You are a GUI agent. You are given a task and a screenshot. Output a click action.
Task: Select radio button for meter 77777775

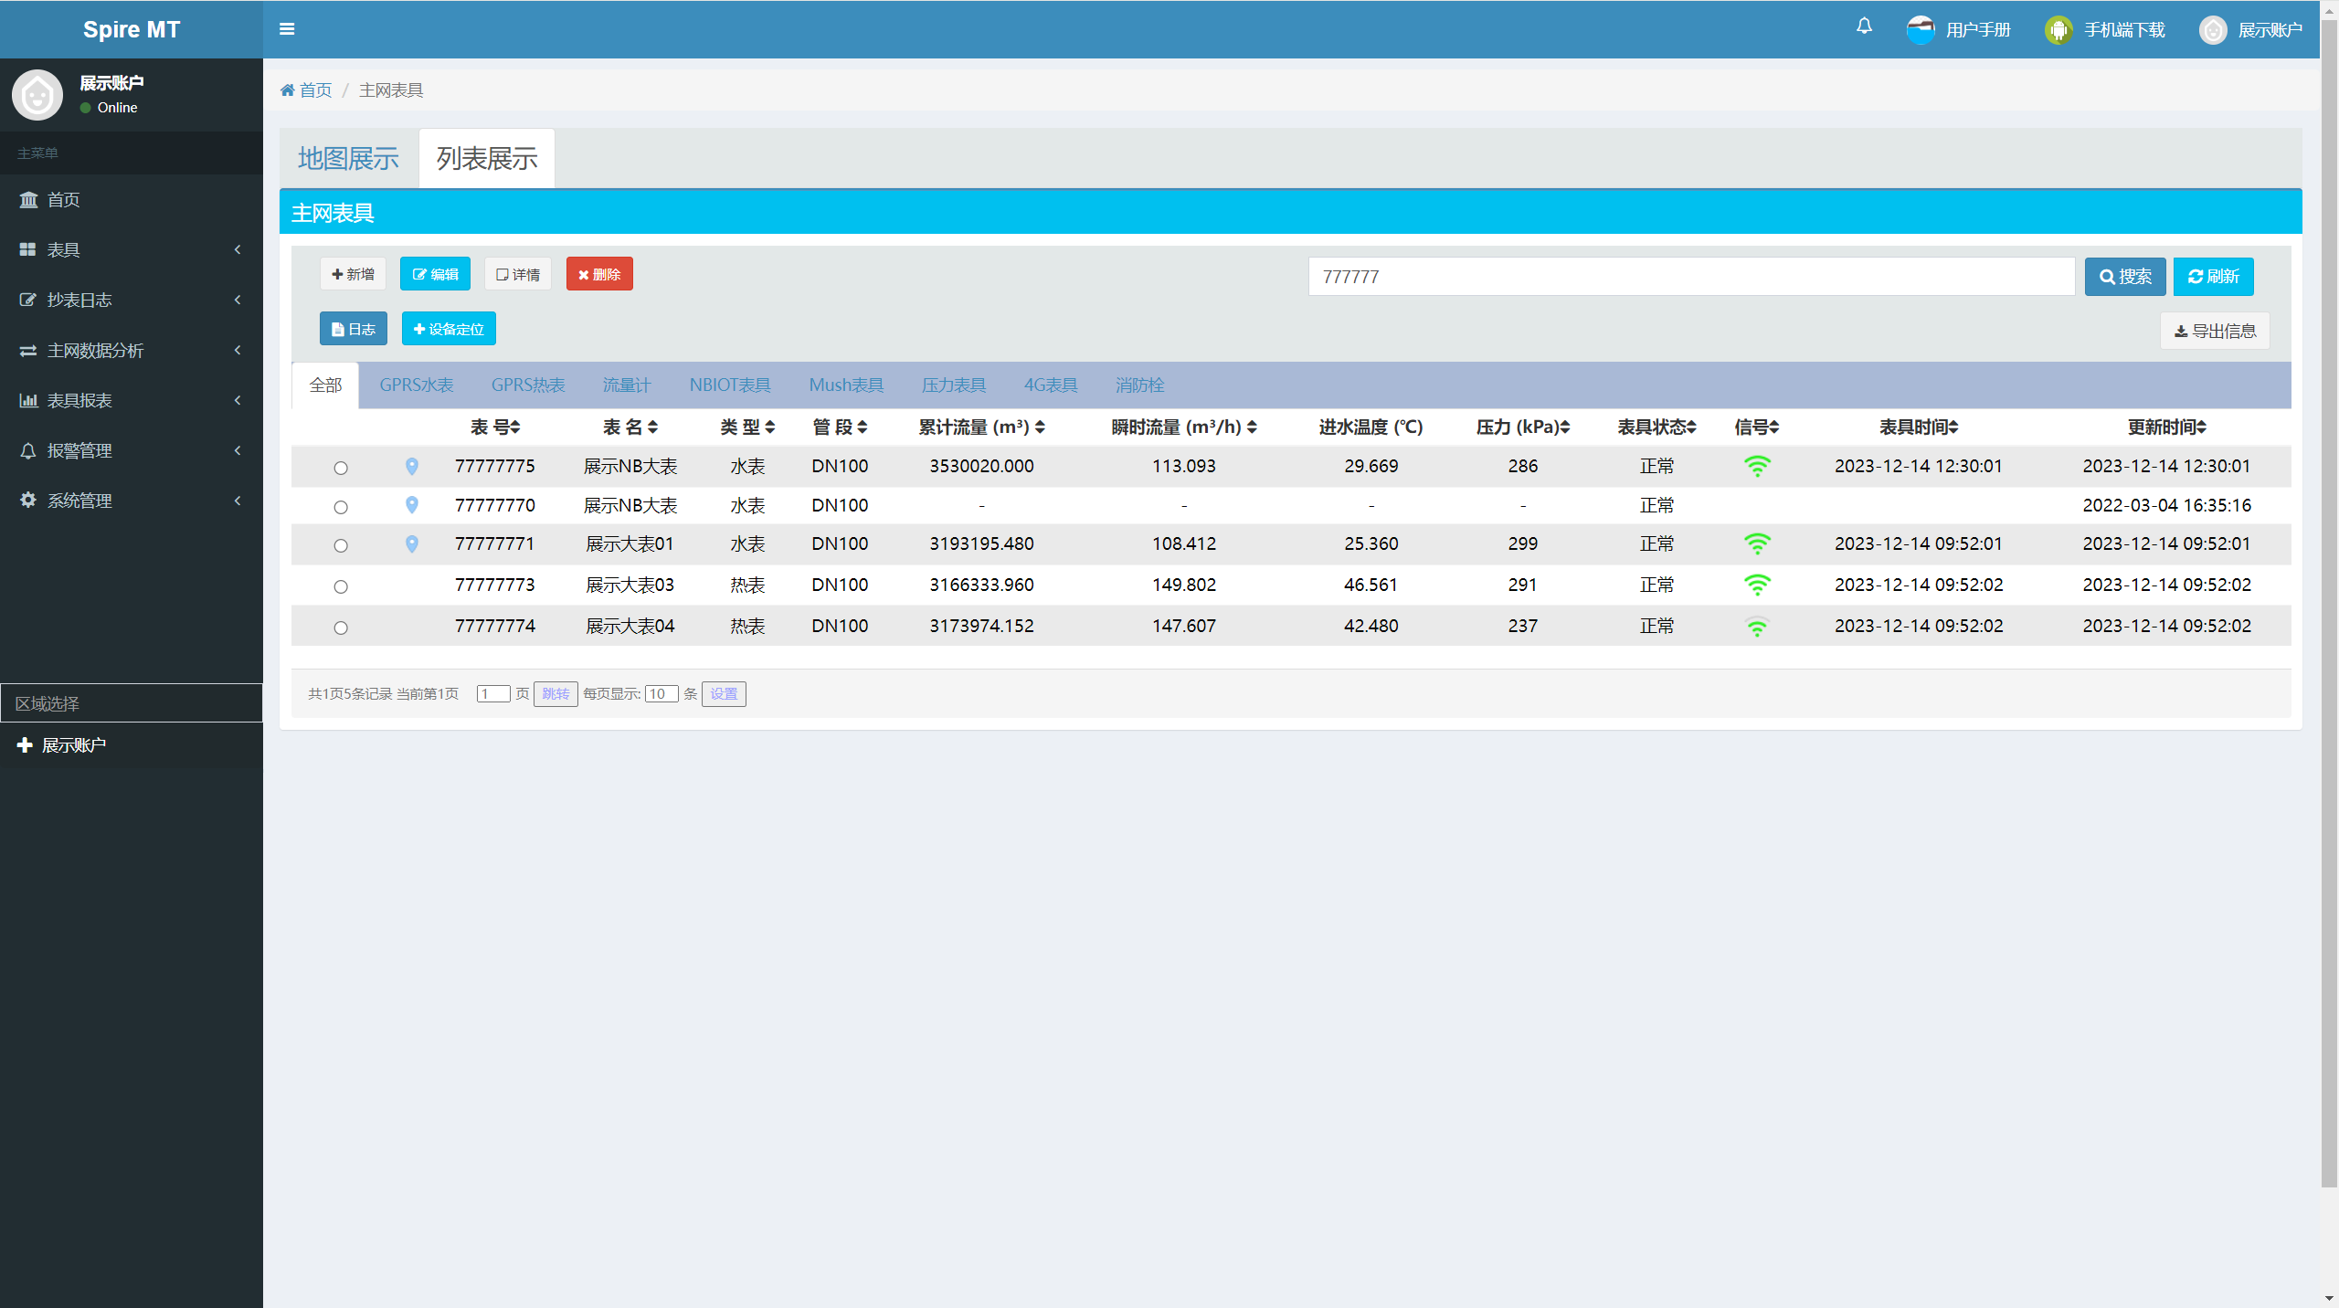[x=341, y=469]
